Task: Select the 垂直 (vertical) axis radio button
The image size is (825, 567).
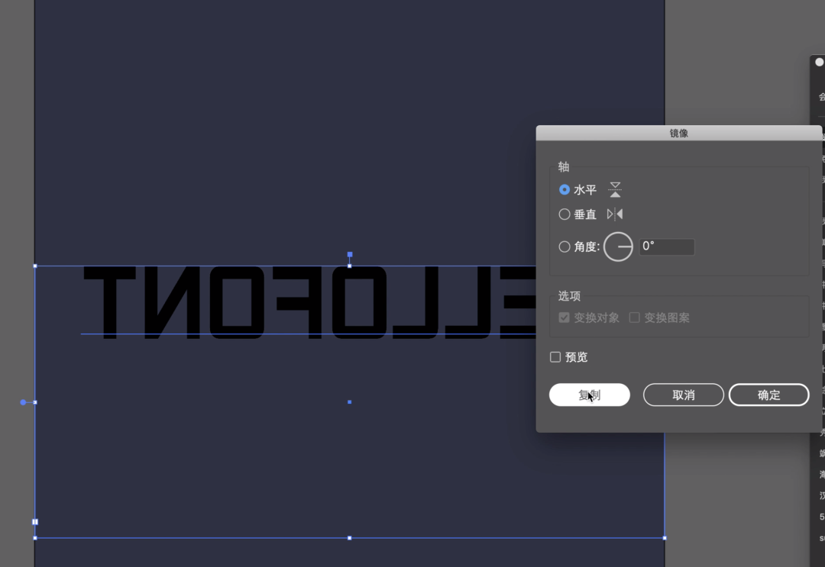Action: (x=565, y=214)
